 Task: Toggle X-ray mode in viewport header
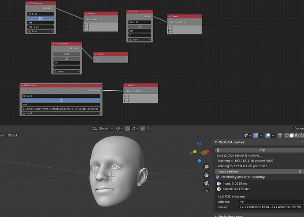pos(280,136)
